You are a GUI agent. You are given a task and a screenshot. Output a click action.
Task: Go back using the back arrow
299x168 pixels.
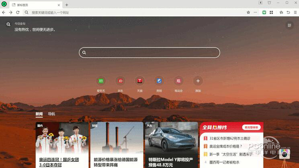[4, 12]
